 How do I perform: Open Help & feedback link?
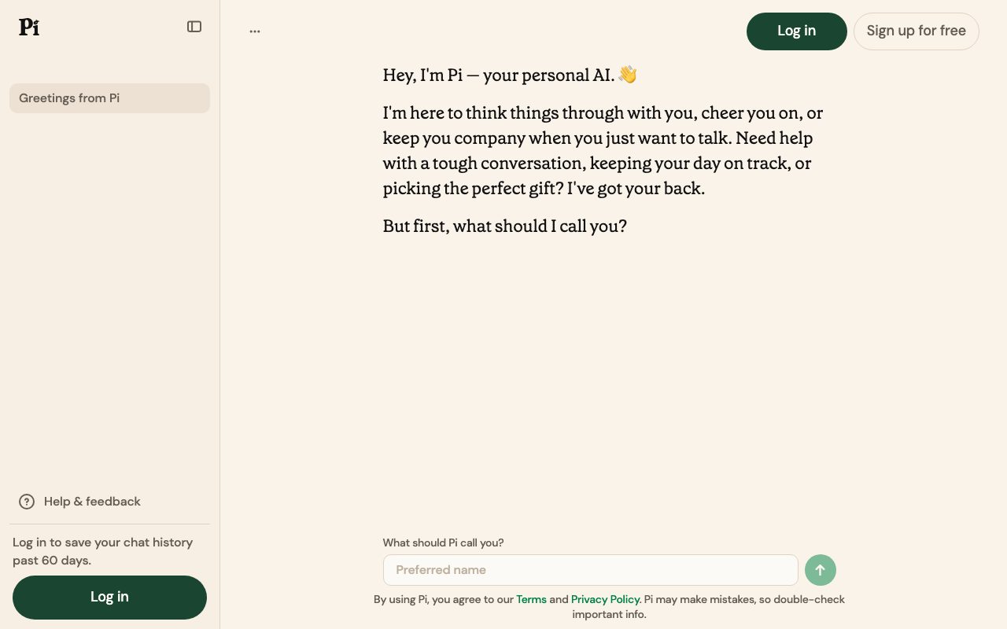point(92,502)
